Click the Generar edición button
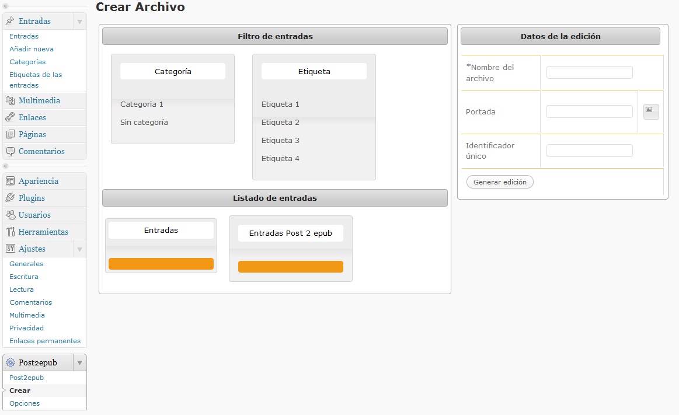Screen dimensions: 679x415 pyautogui.click(x=500, y=182)
